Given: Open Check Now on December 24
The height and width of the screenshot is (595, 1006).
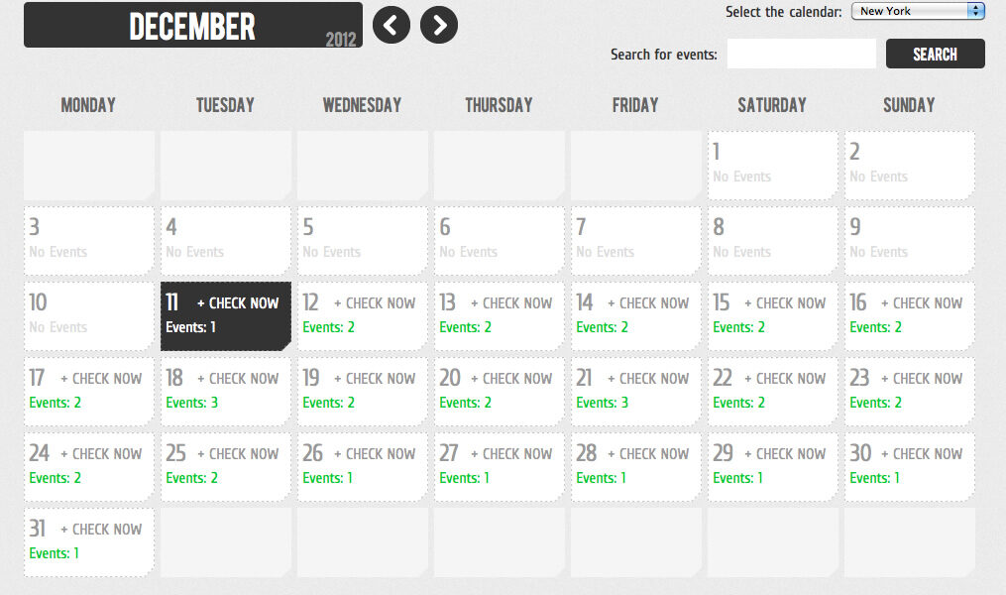Looking at the screenshot, I should [x=101, y=454].
